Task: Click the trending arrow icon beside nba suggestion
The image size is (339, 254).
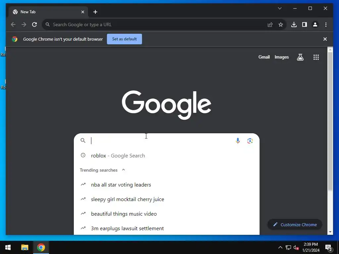Action: [83, 184]
